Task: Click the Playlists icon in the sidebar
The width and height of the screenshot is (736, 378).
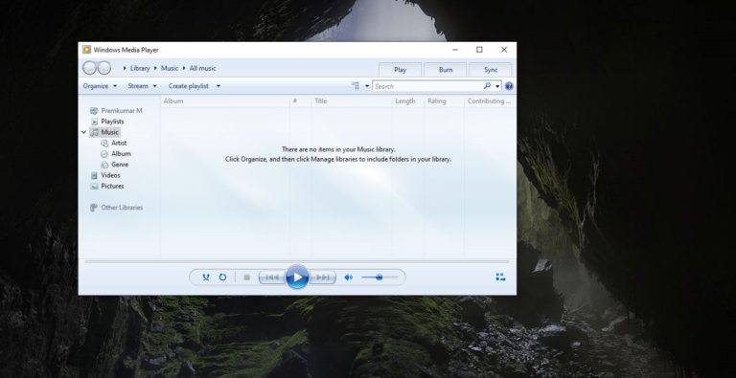Action: 94,122
